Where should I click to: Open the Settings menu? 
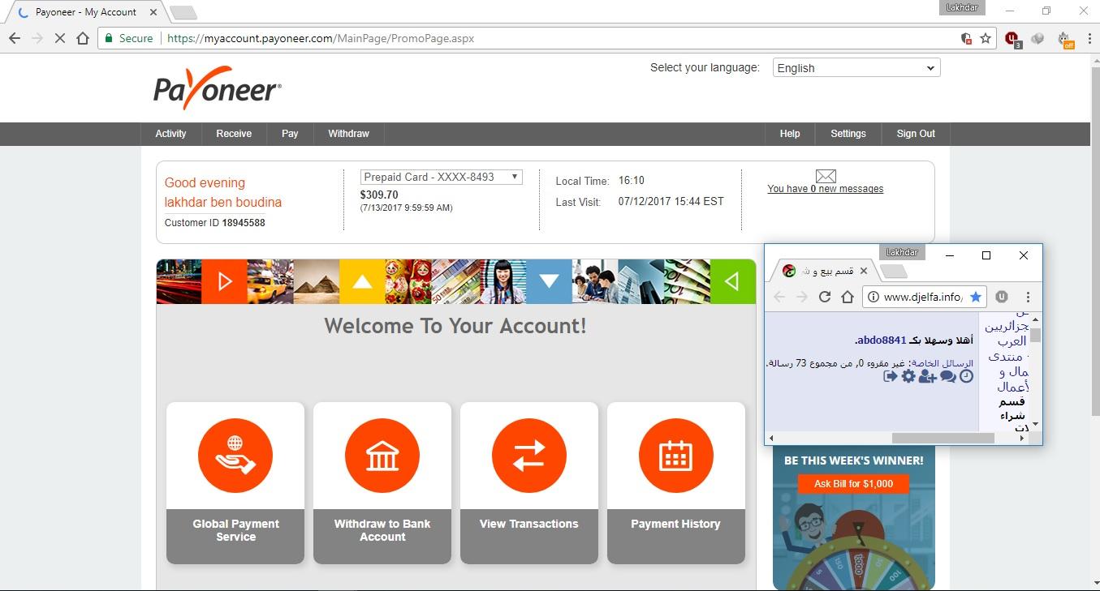pyautogui.click(x=848, y=134)
